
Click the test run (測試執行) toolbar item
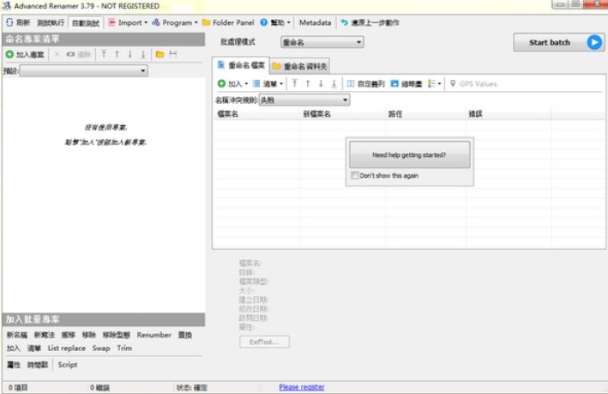pos(51,23)
